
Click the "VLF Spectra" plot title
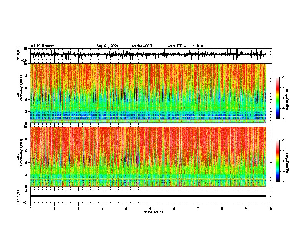43,46
